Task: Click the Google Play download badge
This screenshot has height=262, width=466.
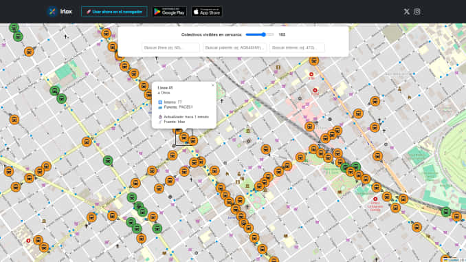Action: [x=169, y=12]
